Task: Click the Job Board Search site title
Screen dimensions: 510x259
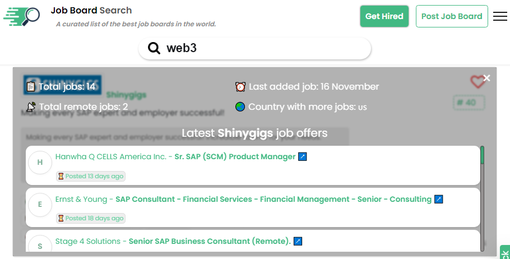Action: click(91, 10)
